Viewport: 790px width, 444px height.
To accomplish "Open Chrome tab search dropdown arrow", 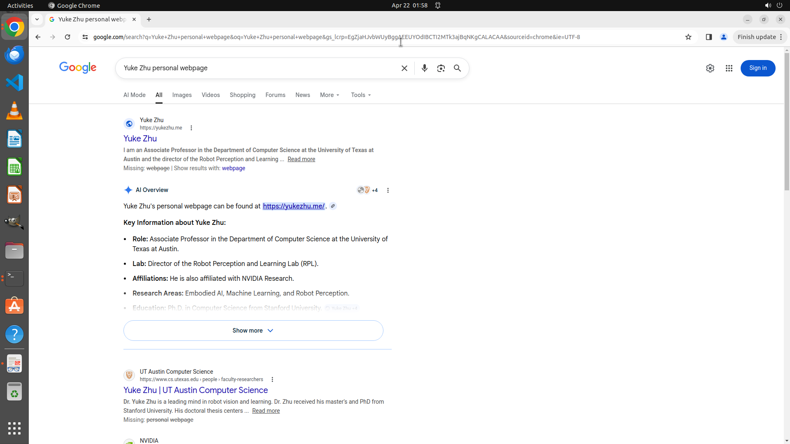I will [x=37, y=19].
